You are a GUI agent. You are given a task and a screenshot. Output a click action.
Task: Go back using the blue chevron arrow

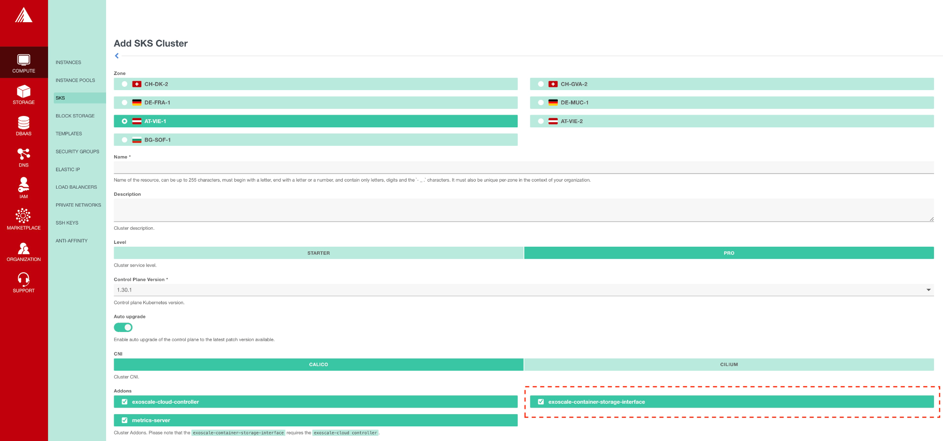pyautogui.click(x=117, y=56)
